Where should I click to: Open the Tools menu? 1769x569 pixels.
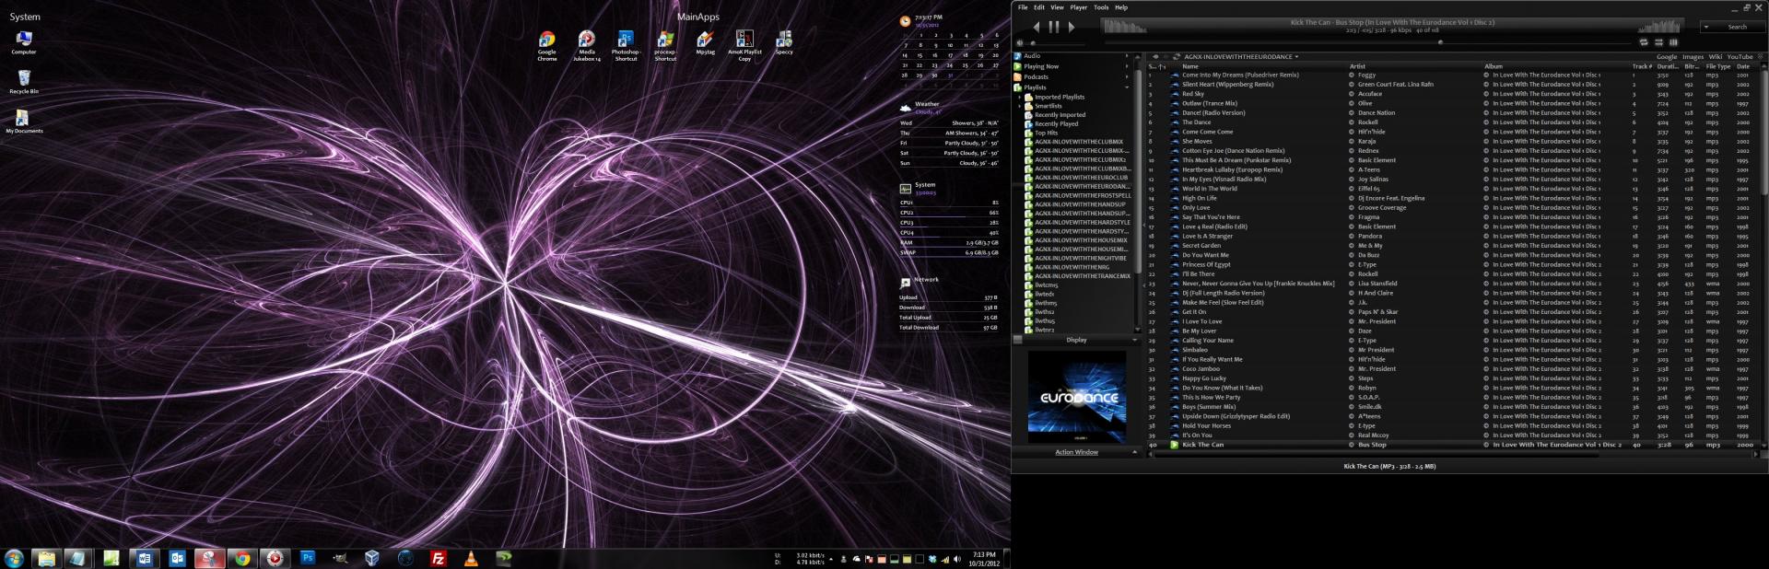coord(1101,7)
